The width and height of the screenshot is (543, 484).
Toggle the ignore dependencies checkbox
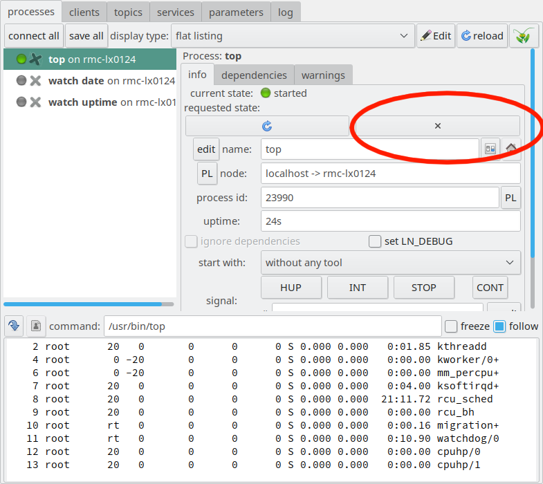click(x=191, y=241)
